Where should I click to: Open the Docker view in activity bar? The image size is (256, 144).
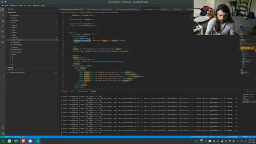(x=3, y=42)
